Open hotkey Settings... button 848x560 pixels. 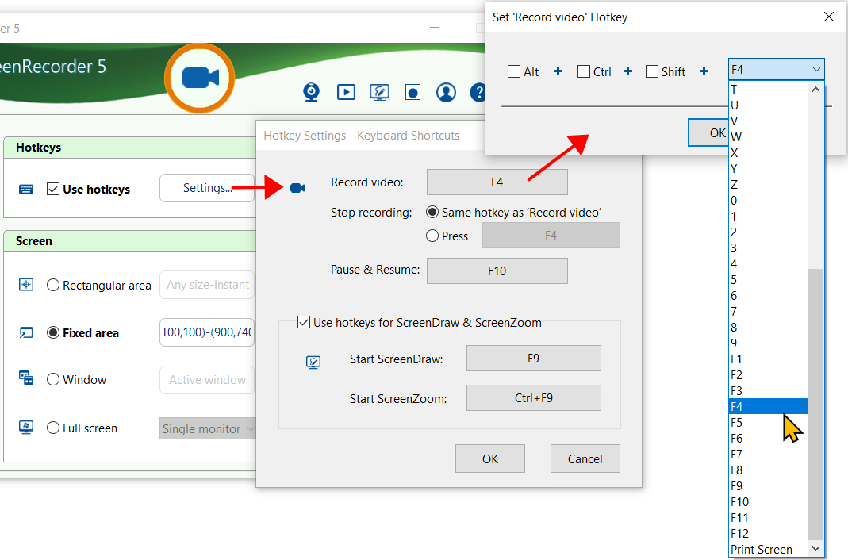(x=207, y=189)
